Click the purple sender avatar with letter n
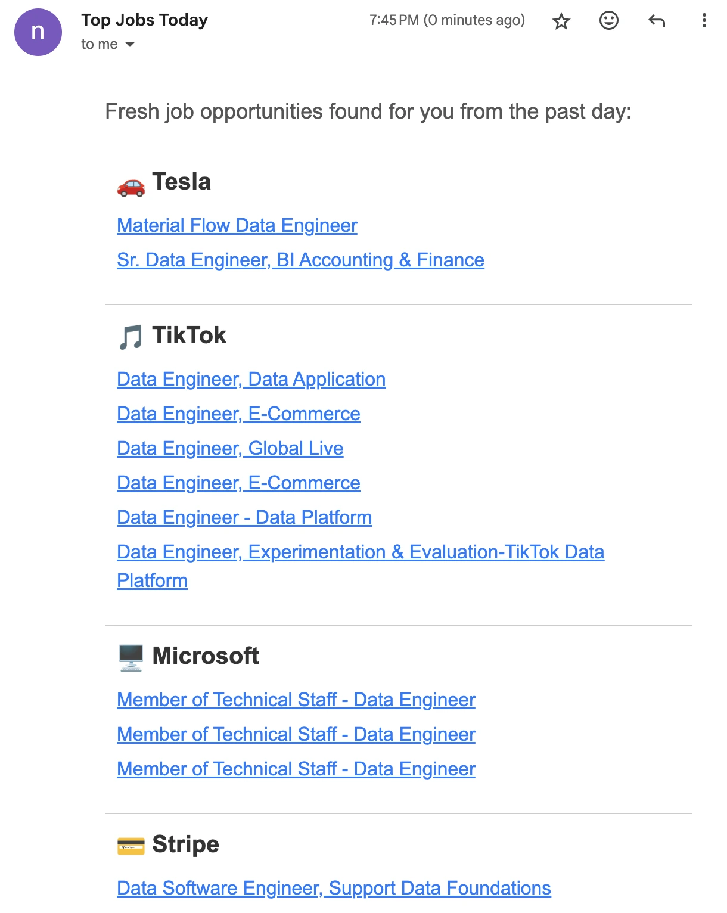 click(37, 32)
